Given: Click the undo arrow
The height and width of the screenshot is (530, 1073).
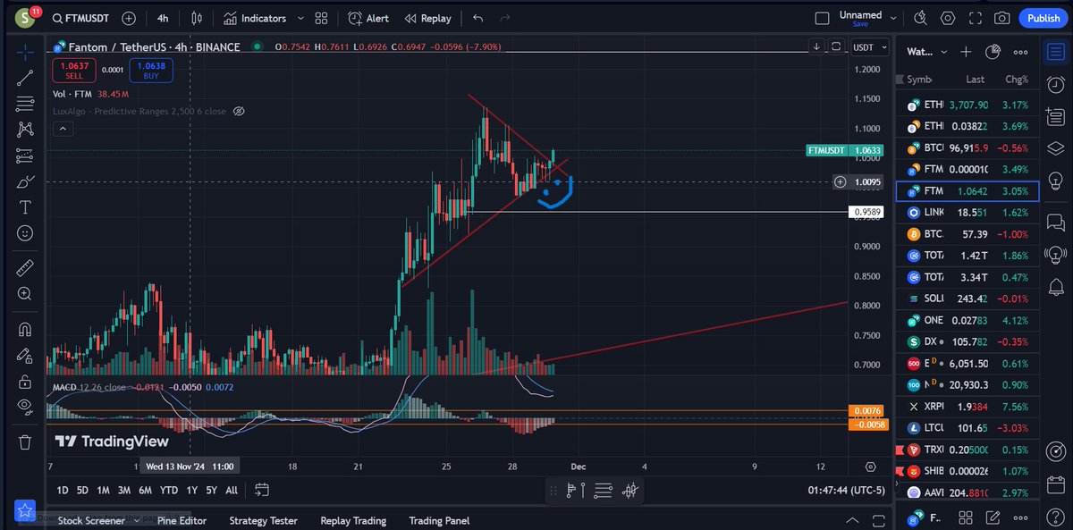Looking at the screenshot, I should point(478,18).
